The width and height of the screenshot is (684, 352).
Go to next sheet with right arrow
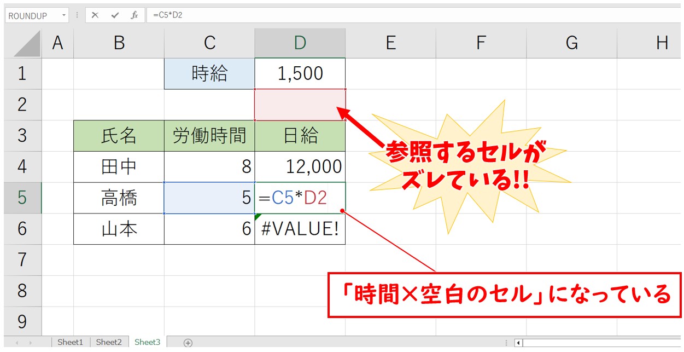[31, 343]
